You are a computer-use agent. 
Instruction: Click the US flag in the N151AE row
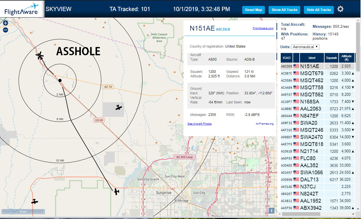(296, 66)
